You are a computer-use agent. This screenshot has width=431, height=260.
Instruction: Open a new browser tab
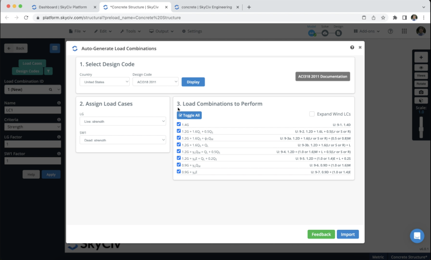(249, 7)
